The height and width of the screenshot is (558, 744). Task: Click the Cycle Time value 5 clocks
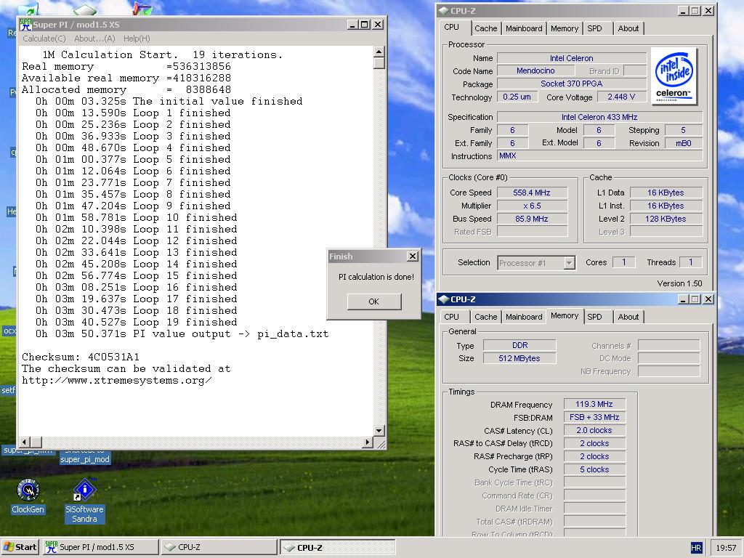[594, 469]
